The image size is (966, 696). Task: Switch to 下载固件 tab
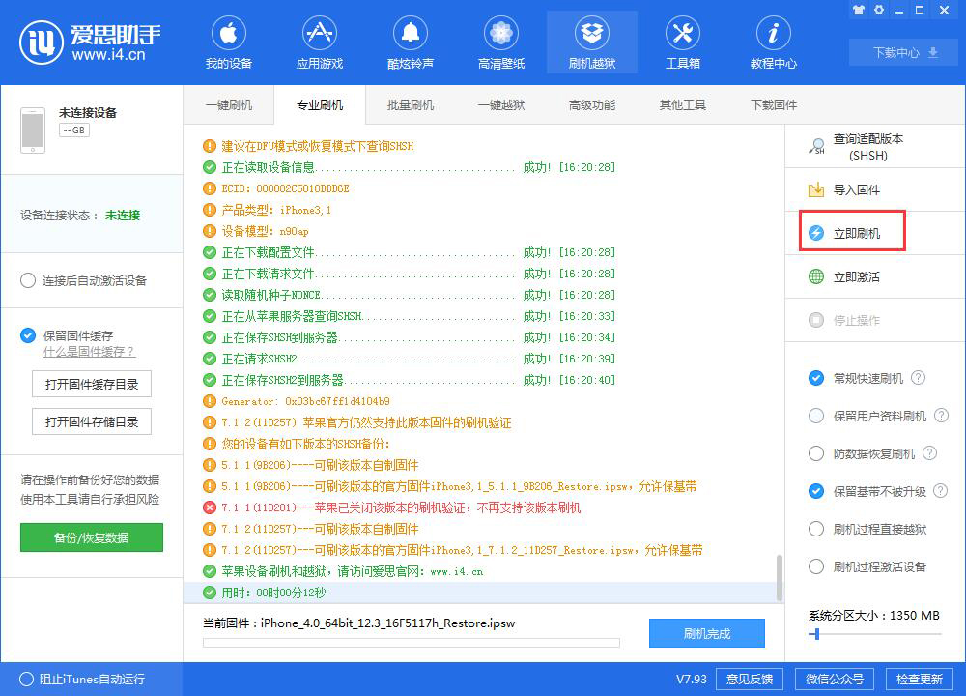773,104
